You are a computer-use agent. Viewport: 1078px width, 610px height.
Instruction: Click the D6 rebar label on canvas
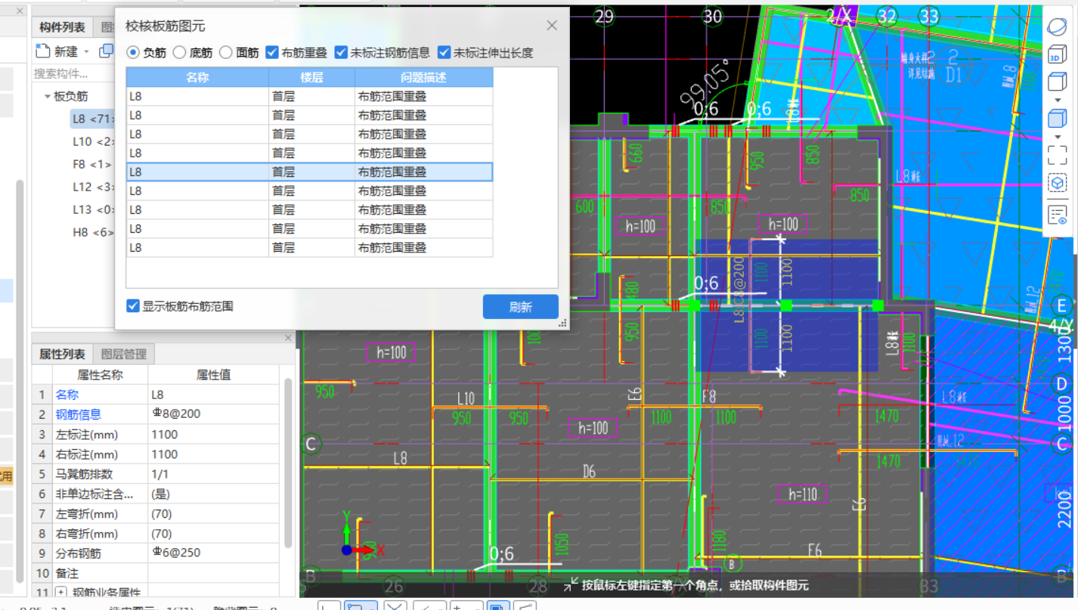click(x=590, y=472)
